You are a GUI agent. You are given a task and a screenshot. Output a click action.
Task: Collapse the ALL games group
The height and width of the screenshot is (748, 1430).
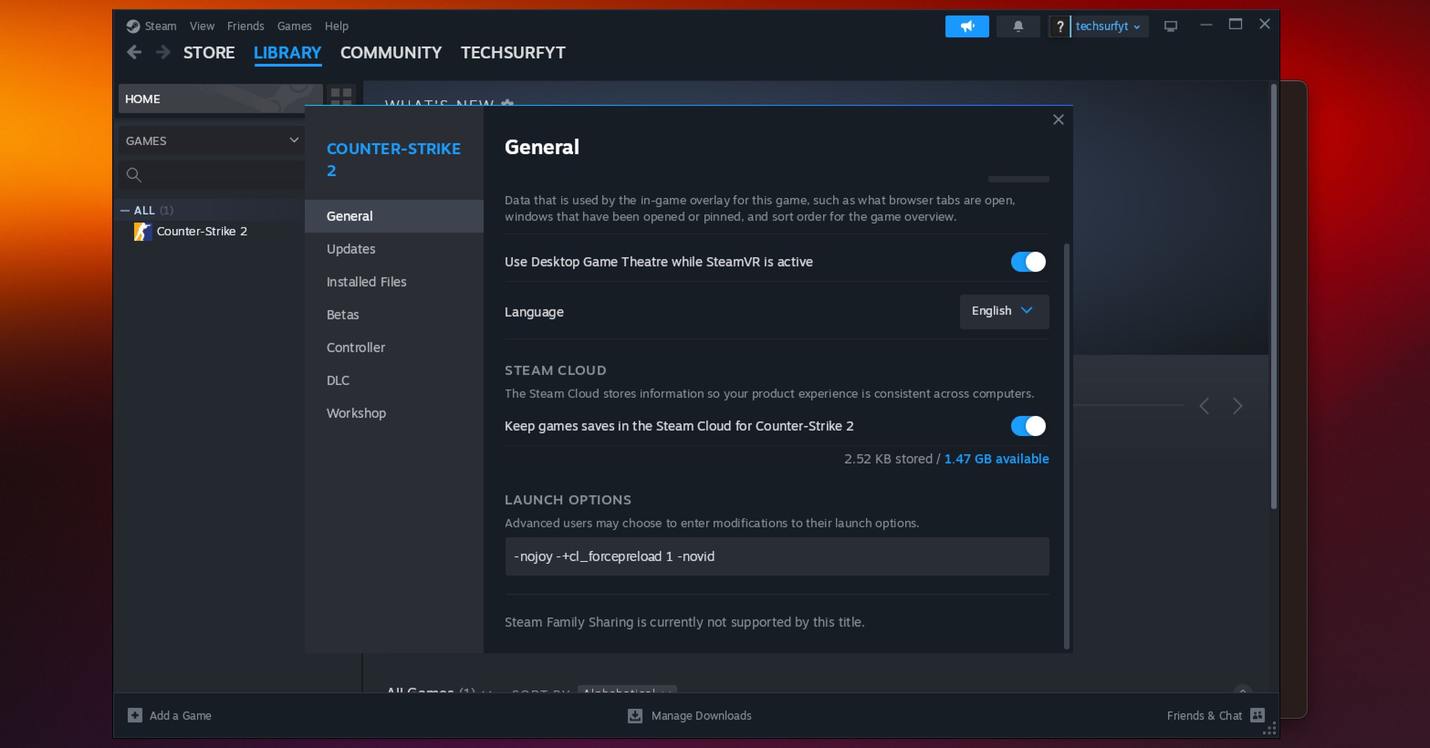pos(126,210)
